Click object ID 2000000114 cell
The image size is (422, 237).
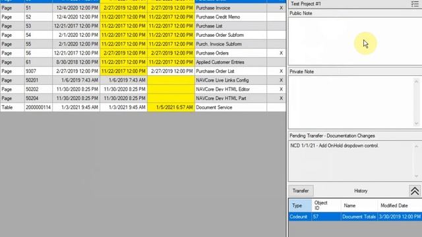point(38,107)
